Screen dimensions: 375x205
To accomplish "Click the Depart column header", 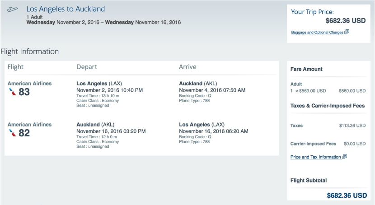I will tap(87, 67).
